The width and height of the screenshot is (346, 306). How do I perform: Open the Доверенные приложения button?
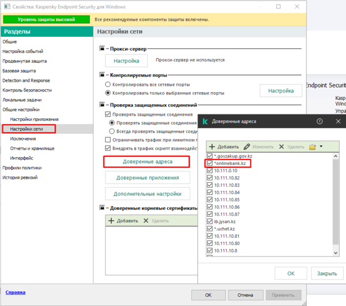click(148, 177)
